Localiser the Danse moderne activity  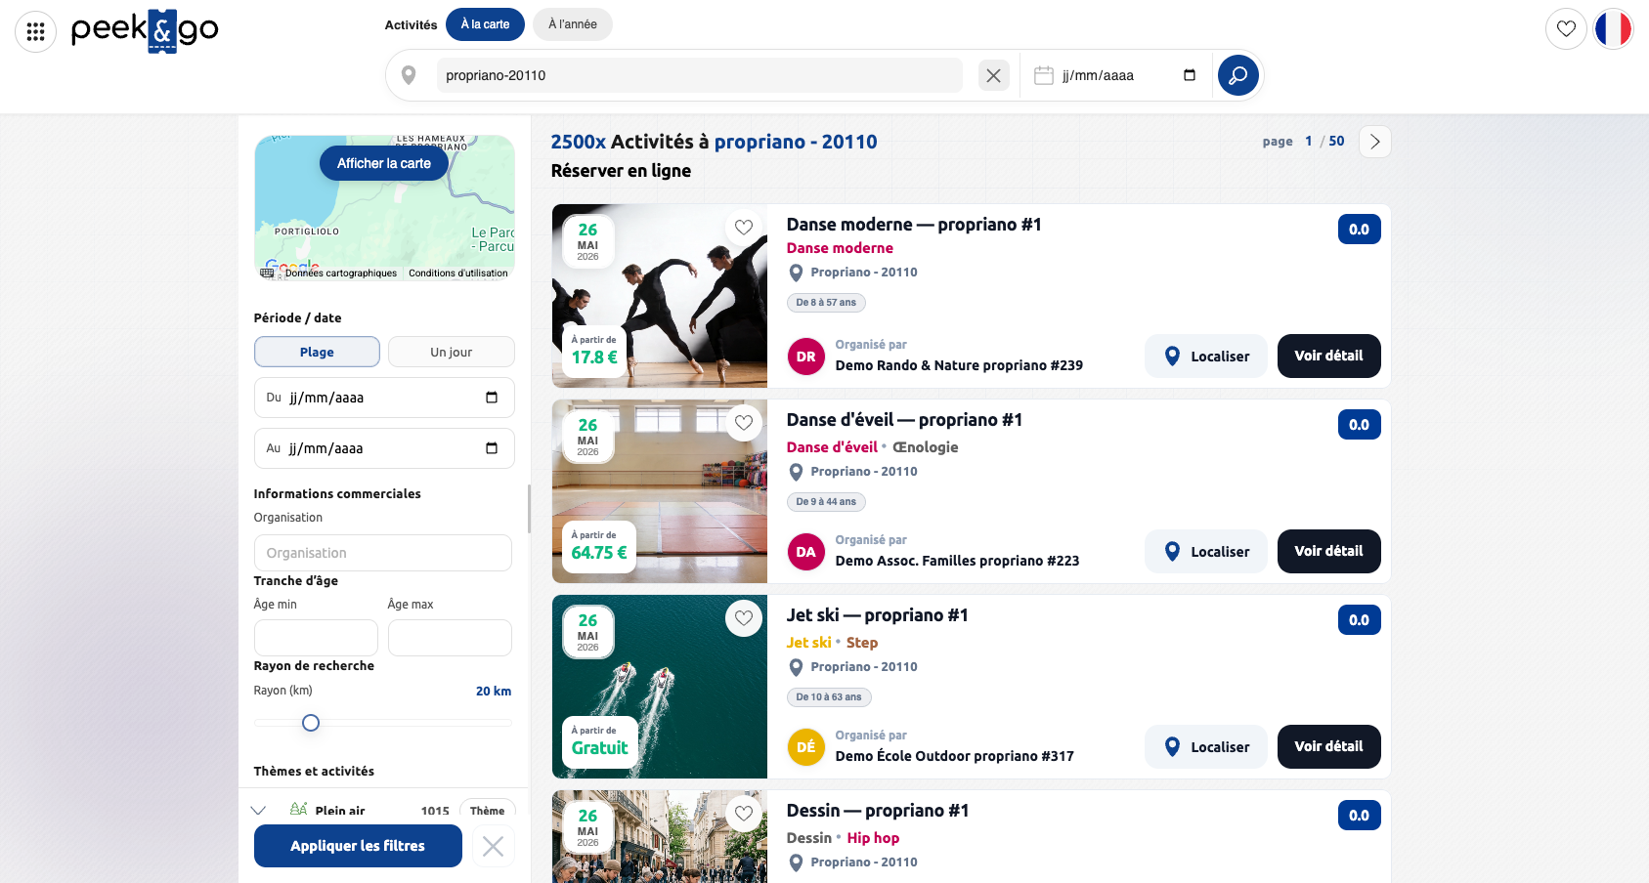click(1206, 357)
